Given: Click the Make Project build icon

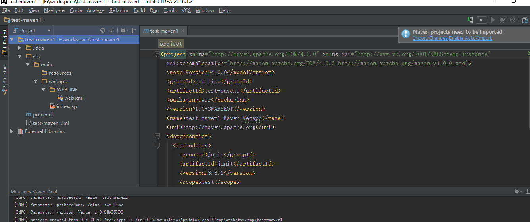Looking at the screenshot, I should (x=470, y=20).
